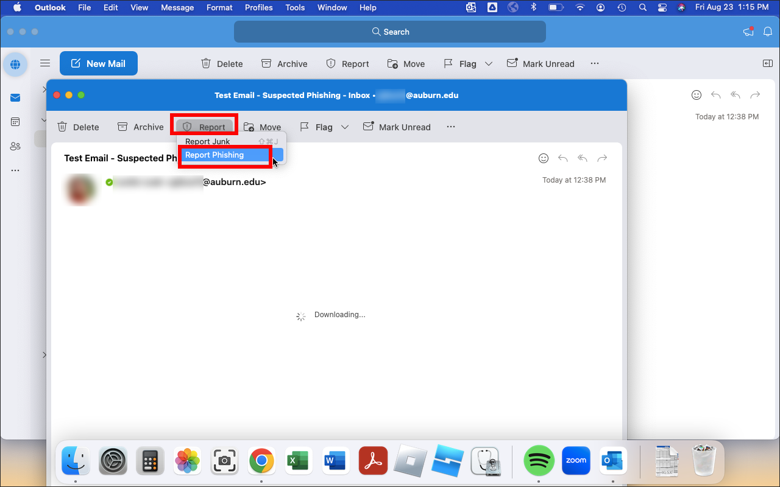Image resolution: width=780 pixels, height=487 pixels.
Task: Select the Move icon in the message toolbar
Action: point(263,127)
